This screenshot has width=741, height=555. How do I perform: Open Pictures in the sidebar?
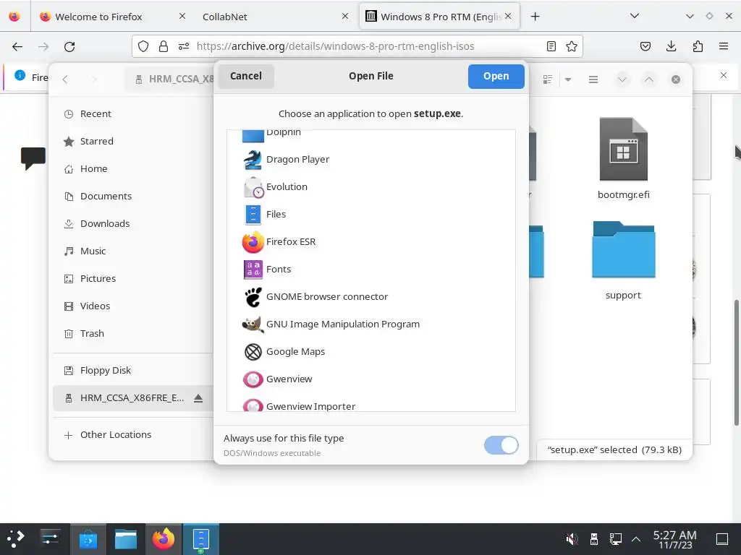tap(133, 278)
